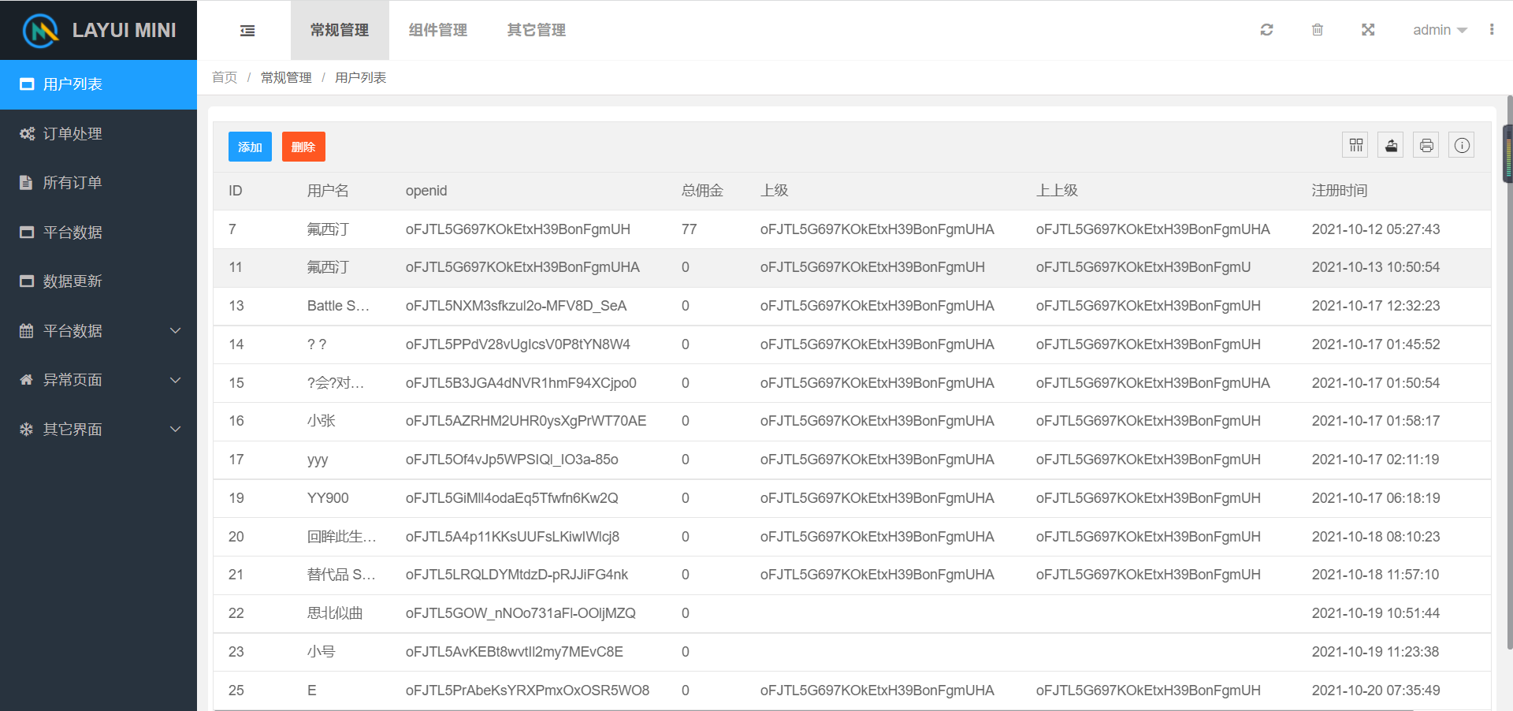Click openid oFJTL5NXM3sfkzul2o-MFV8D_SeA

(516, 306)
